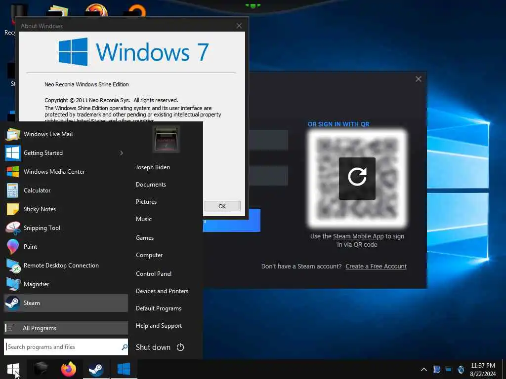Open the black box taskbar icon

coord(41,369)
